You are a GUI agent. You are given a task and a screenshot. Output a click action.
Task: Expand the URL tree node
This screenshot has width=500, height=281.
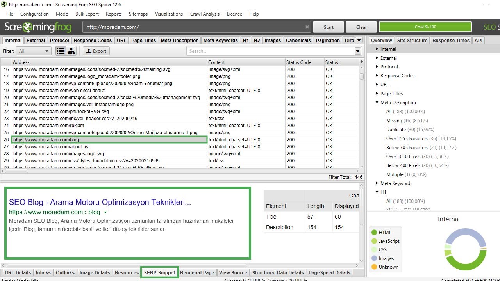tap(377, 85)
